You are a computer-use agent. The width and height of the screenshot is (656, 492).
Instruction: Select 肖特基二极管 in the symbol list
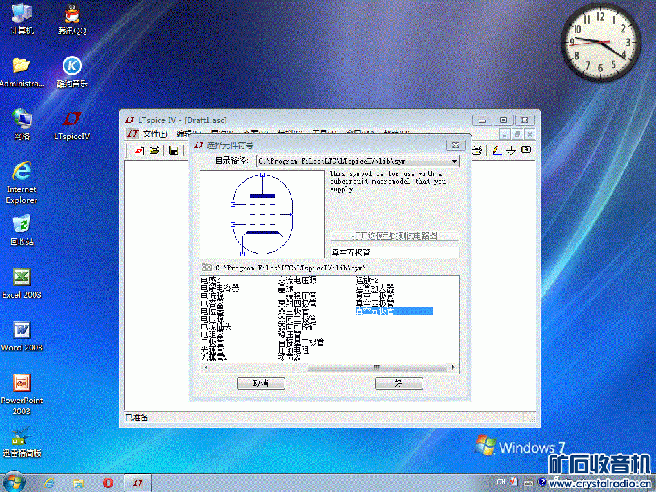coord(301,342)
